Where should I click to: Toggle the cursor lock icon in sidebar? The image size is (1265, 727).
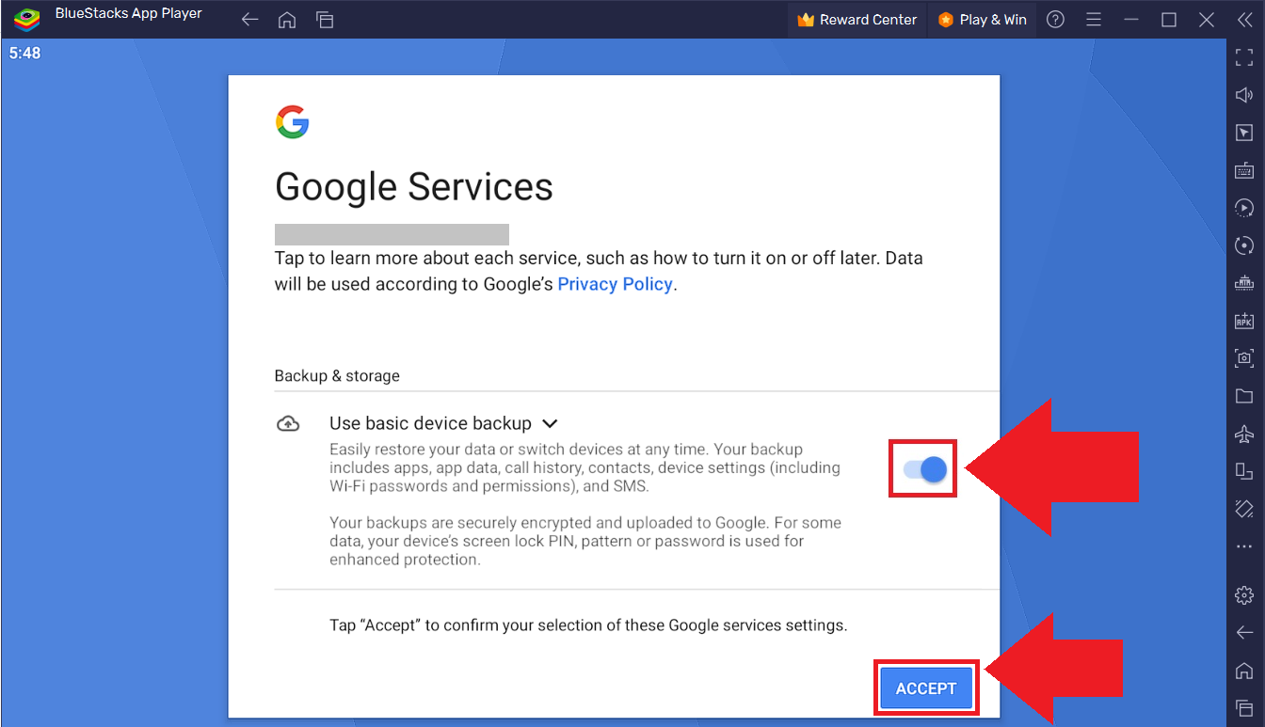[x=1244, y=133]
